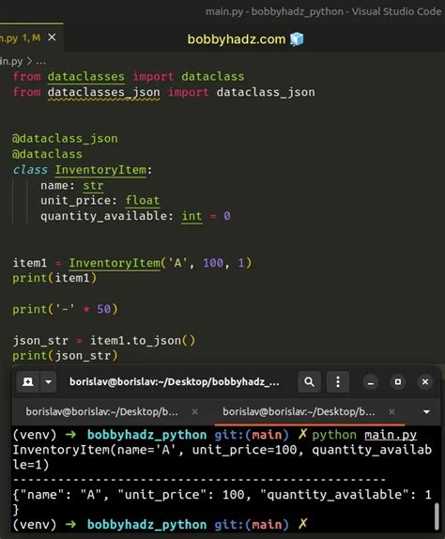Screen dimensions: 445x539
Task: Click the print('-' * 50) line
Action: (x=65, y=309)
